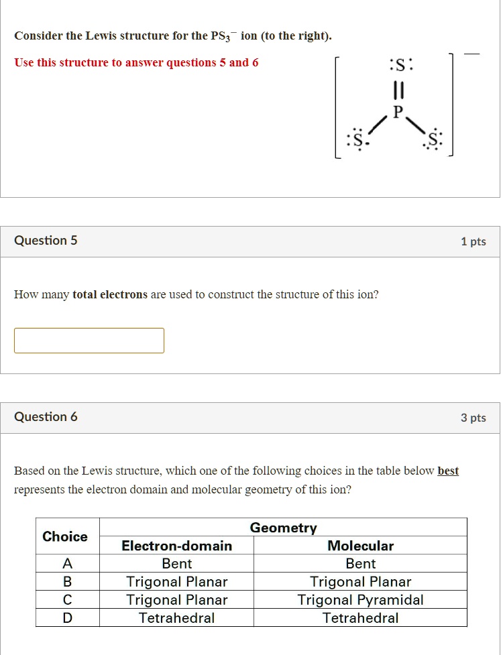Click the Geometry table header cell
Viewport: 501px width, 655px height.
283,528
